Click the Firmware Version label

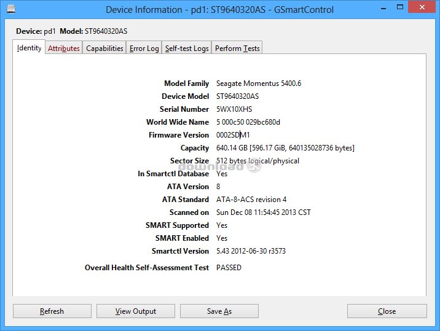pos(179,135)
